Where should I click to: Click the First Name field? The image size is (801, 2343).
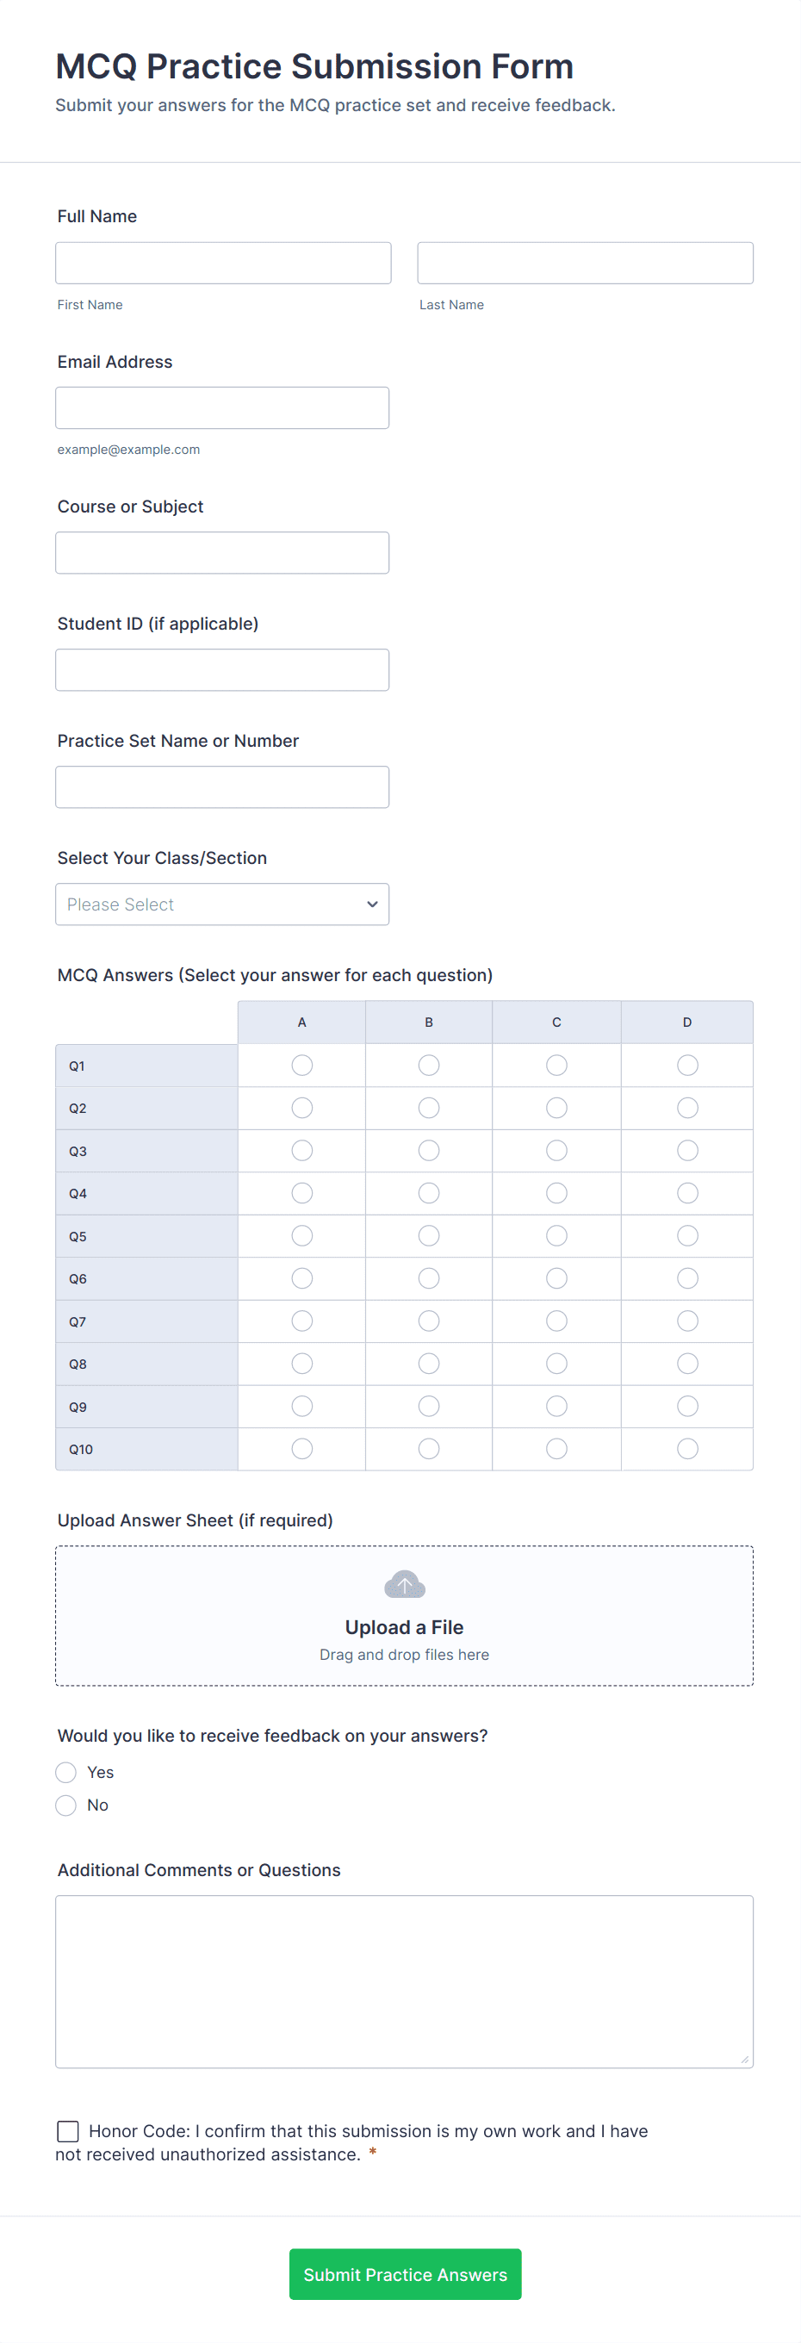[x=223, y=263]
